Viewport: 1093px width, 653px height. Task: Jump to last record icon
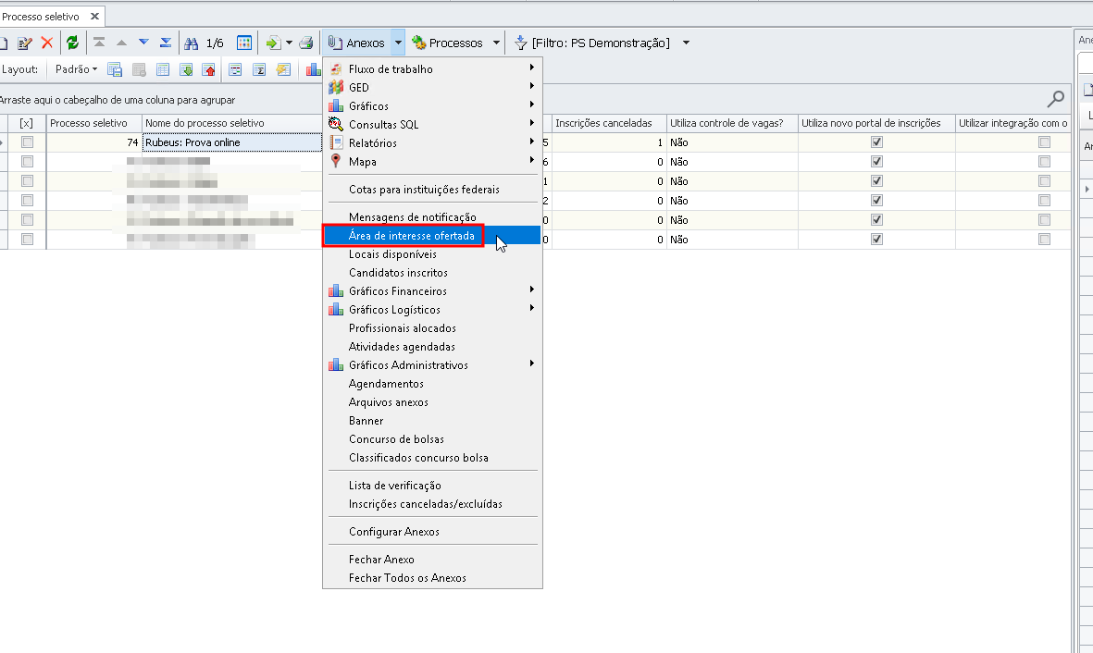(166, 43)
